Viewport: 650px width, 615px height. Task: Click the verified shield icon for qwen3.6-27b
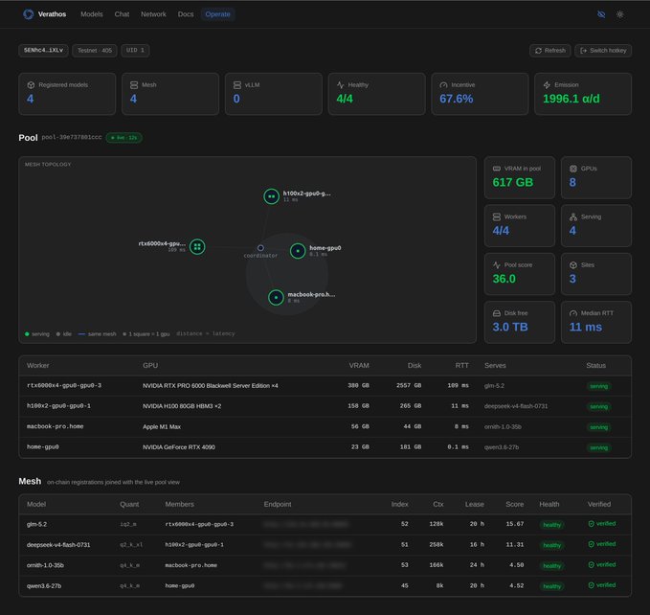pos(592,585)
